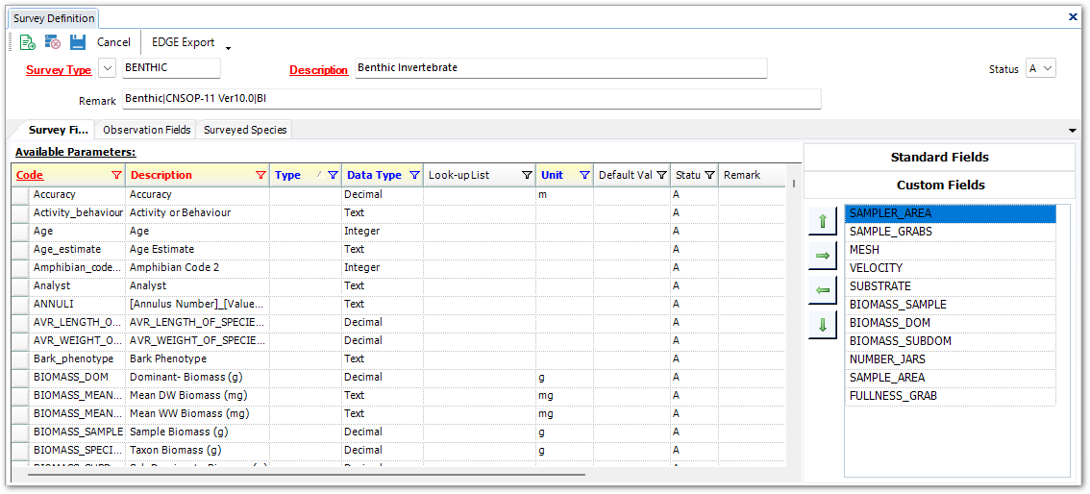1090x494 pixels.
Task: Click the blue save floppy disk icon
Action: click(78, 42)
